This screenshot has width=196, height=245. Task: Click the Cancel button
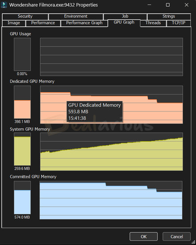tap(176, 237)
